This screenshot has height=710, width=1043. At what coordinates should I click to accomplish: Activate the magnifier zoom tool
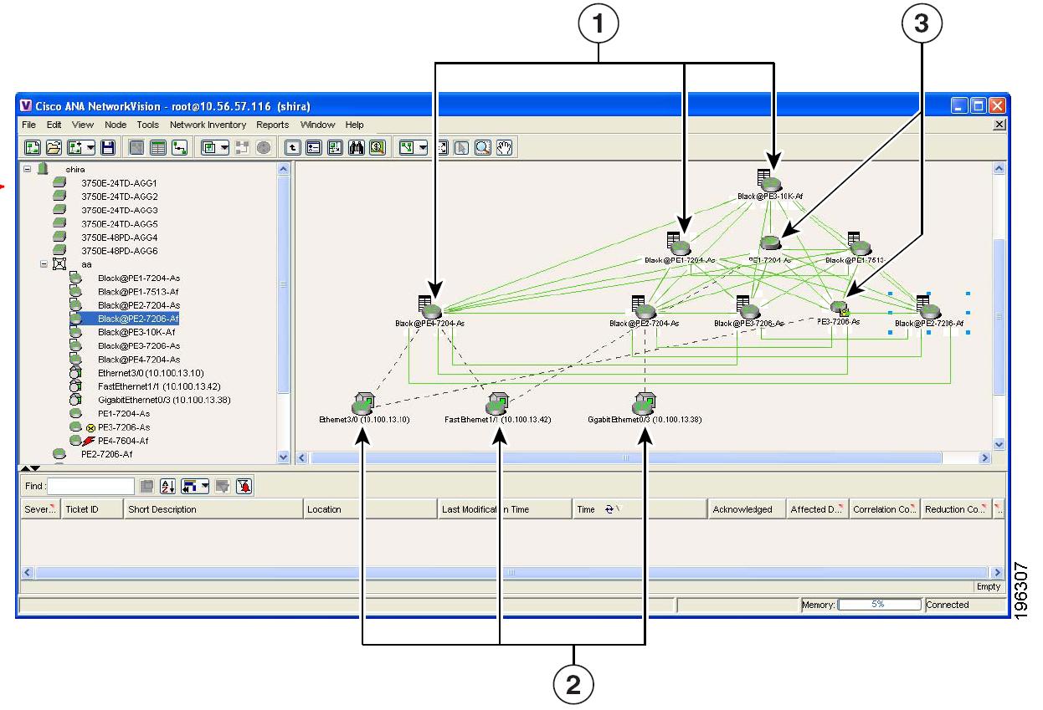coord(483,148)
